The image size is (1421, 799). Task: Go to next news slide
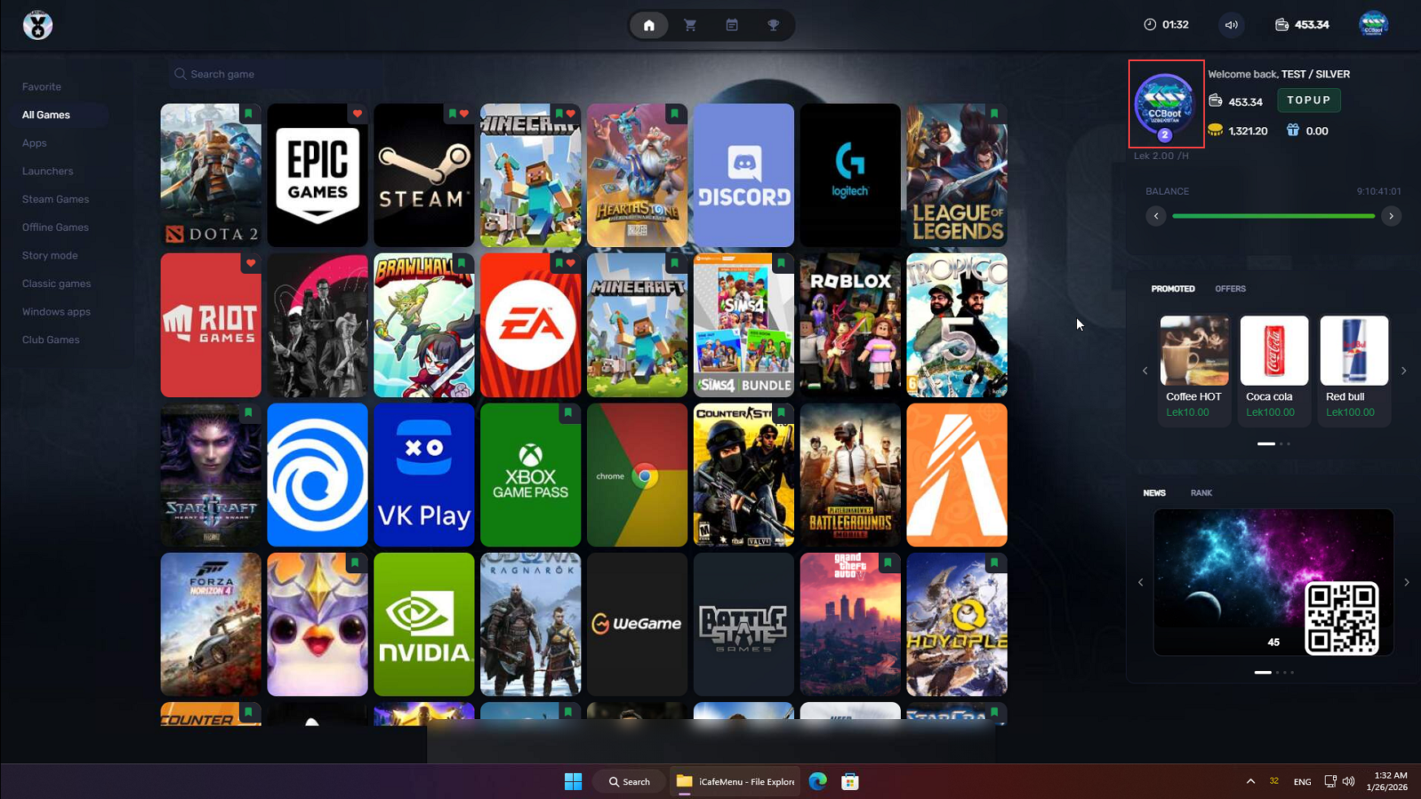[1406, 582]
